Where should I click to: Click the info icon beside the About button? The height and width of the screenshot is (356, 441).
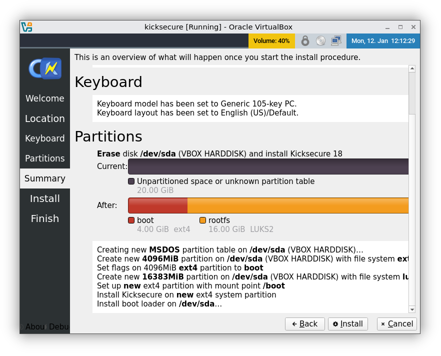pyautogui.click(x=22, y=326)
